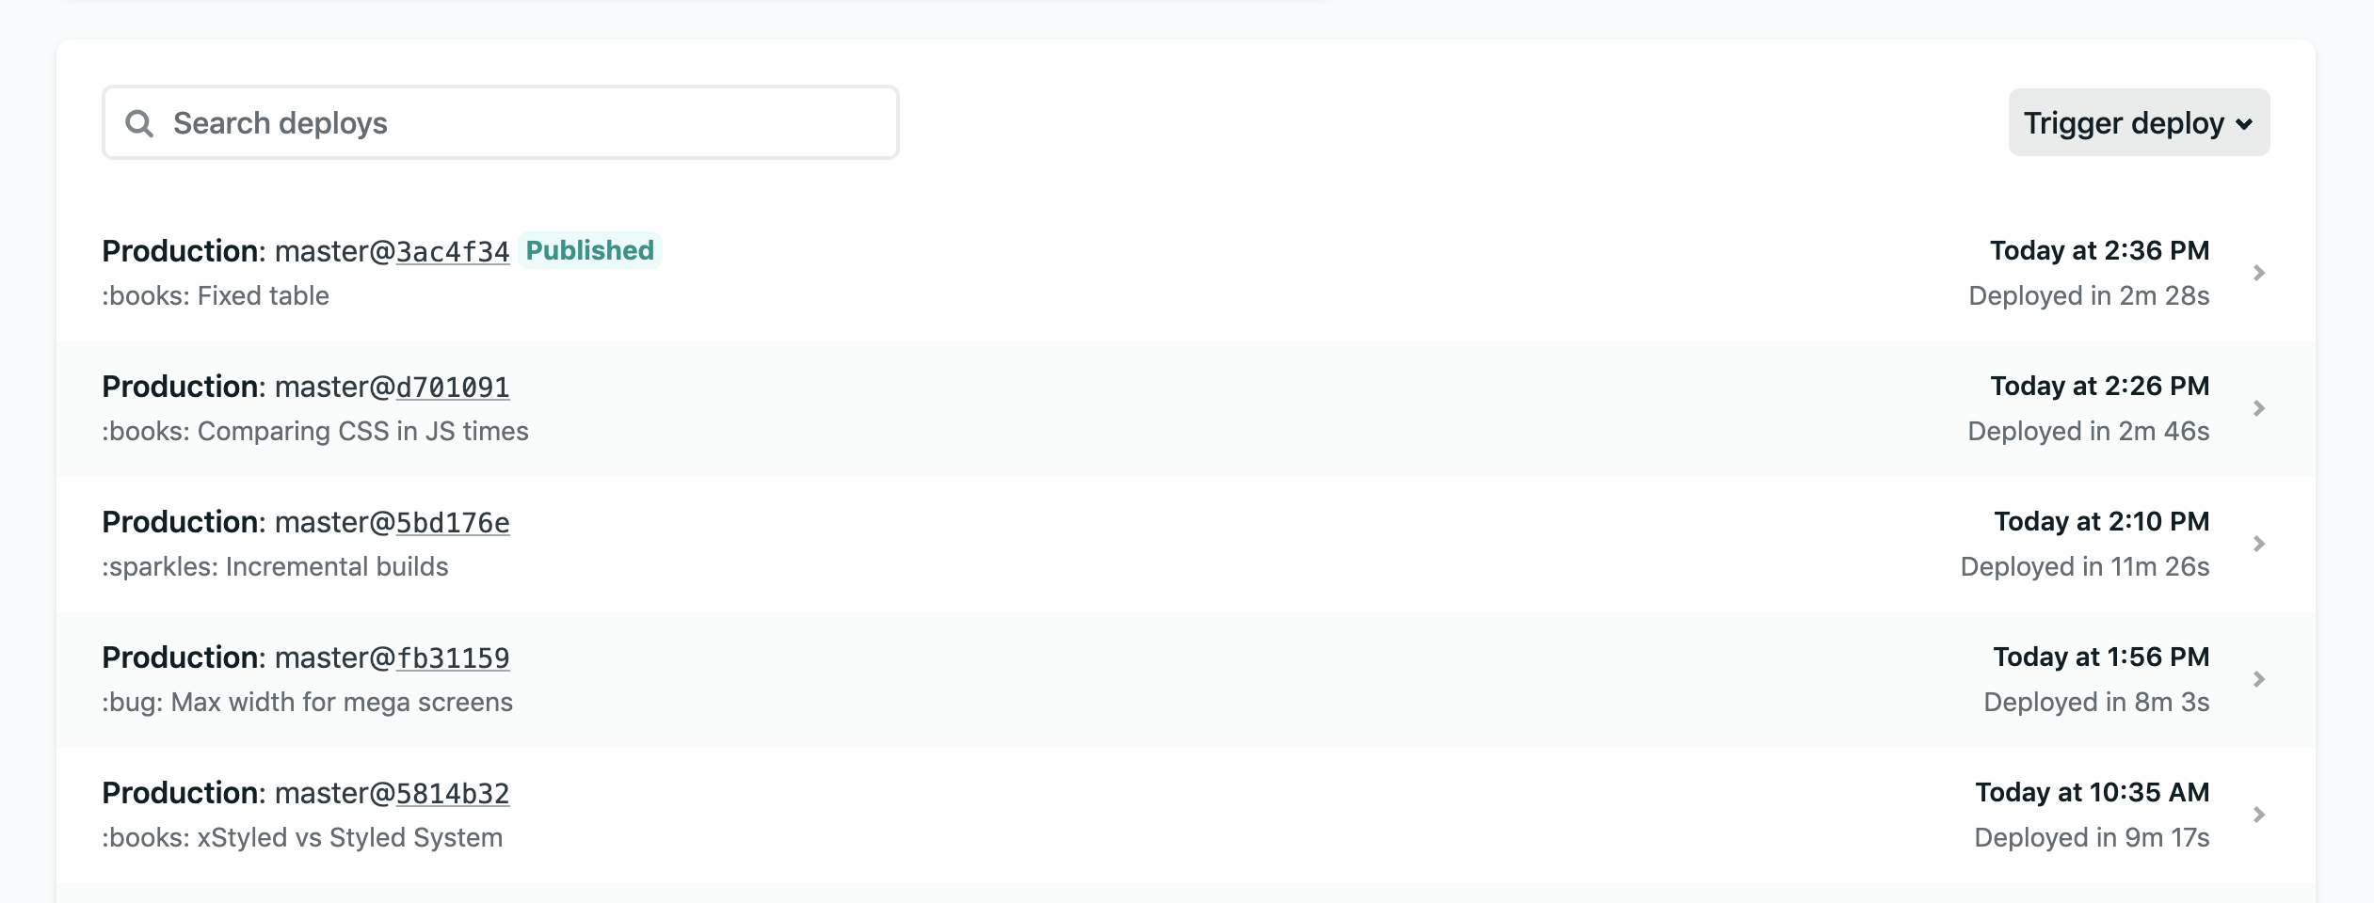Click the 'Deployed in 11m 26s' duration text
Viewport: 2374px width, 903px height.
2084,567
